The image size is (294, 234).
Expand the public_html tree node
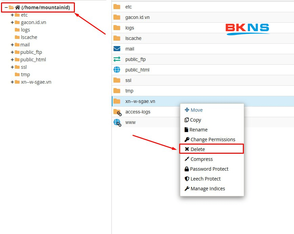tap(12, 60)
